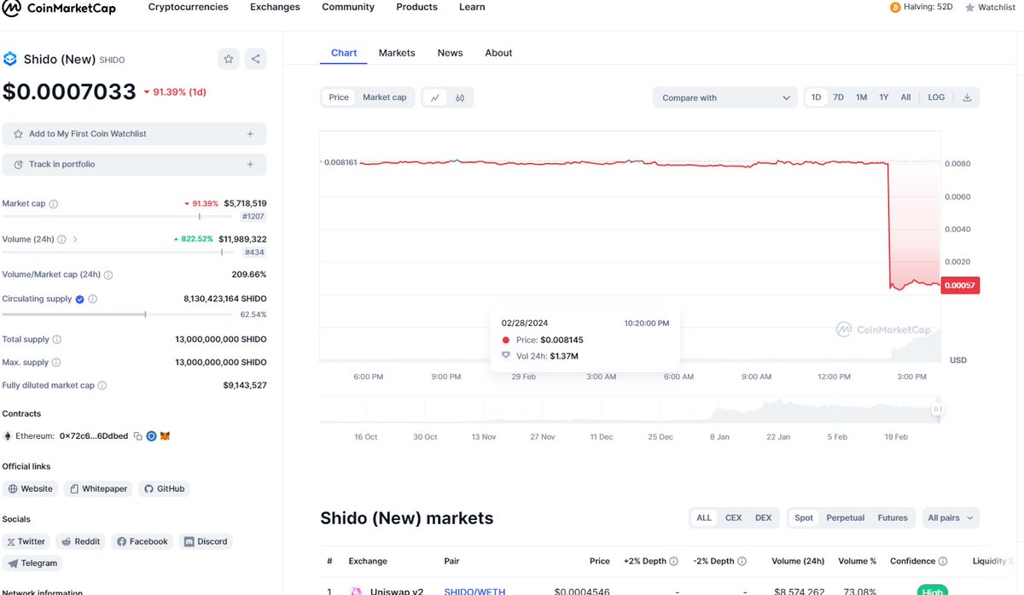Open the Whitepaper link
1024x595 pixels.
click(98, 489)
